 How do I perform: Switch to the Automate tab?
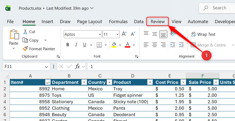tap(198, 22)
